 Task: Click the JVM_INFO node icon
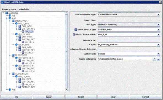pyautogui.click(x=20, y=79)
